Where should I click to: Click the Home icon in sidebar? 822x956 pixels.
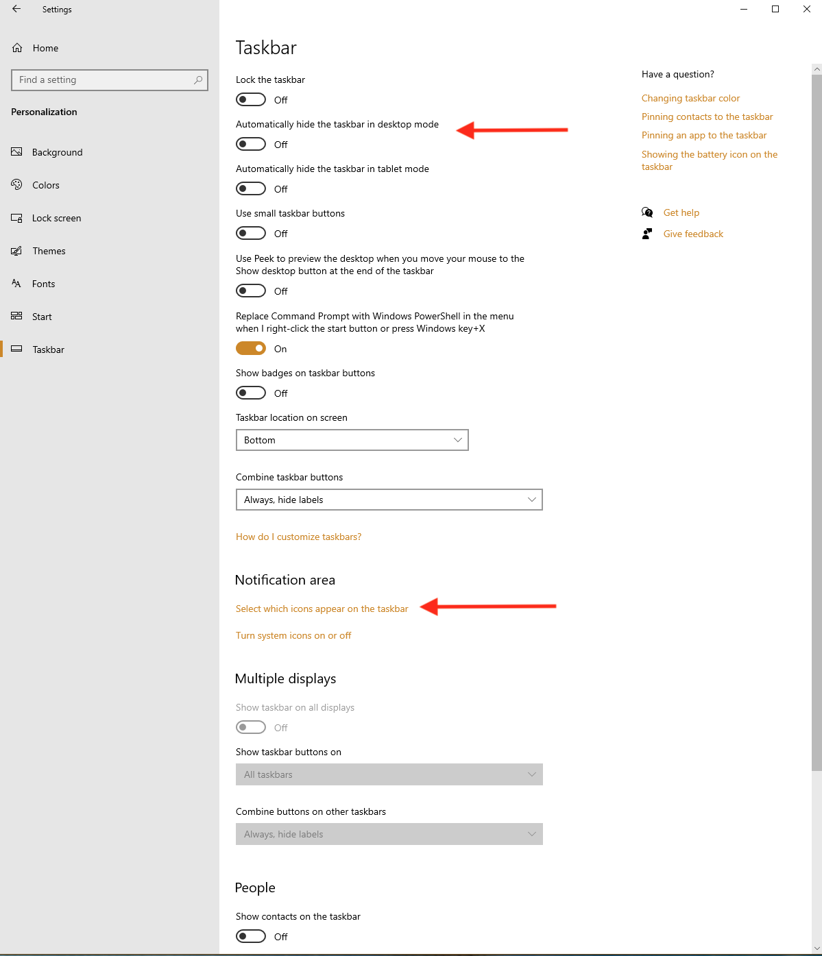point(17,48)
